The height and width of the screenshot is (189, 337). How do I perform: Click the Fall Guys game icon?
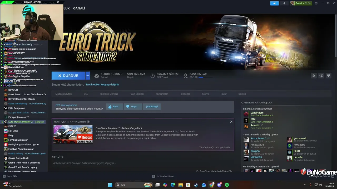tap(6, 131)
